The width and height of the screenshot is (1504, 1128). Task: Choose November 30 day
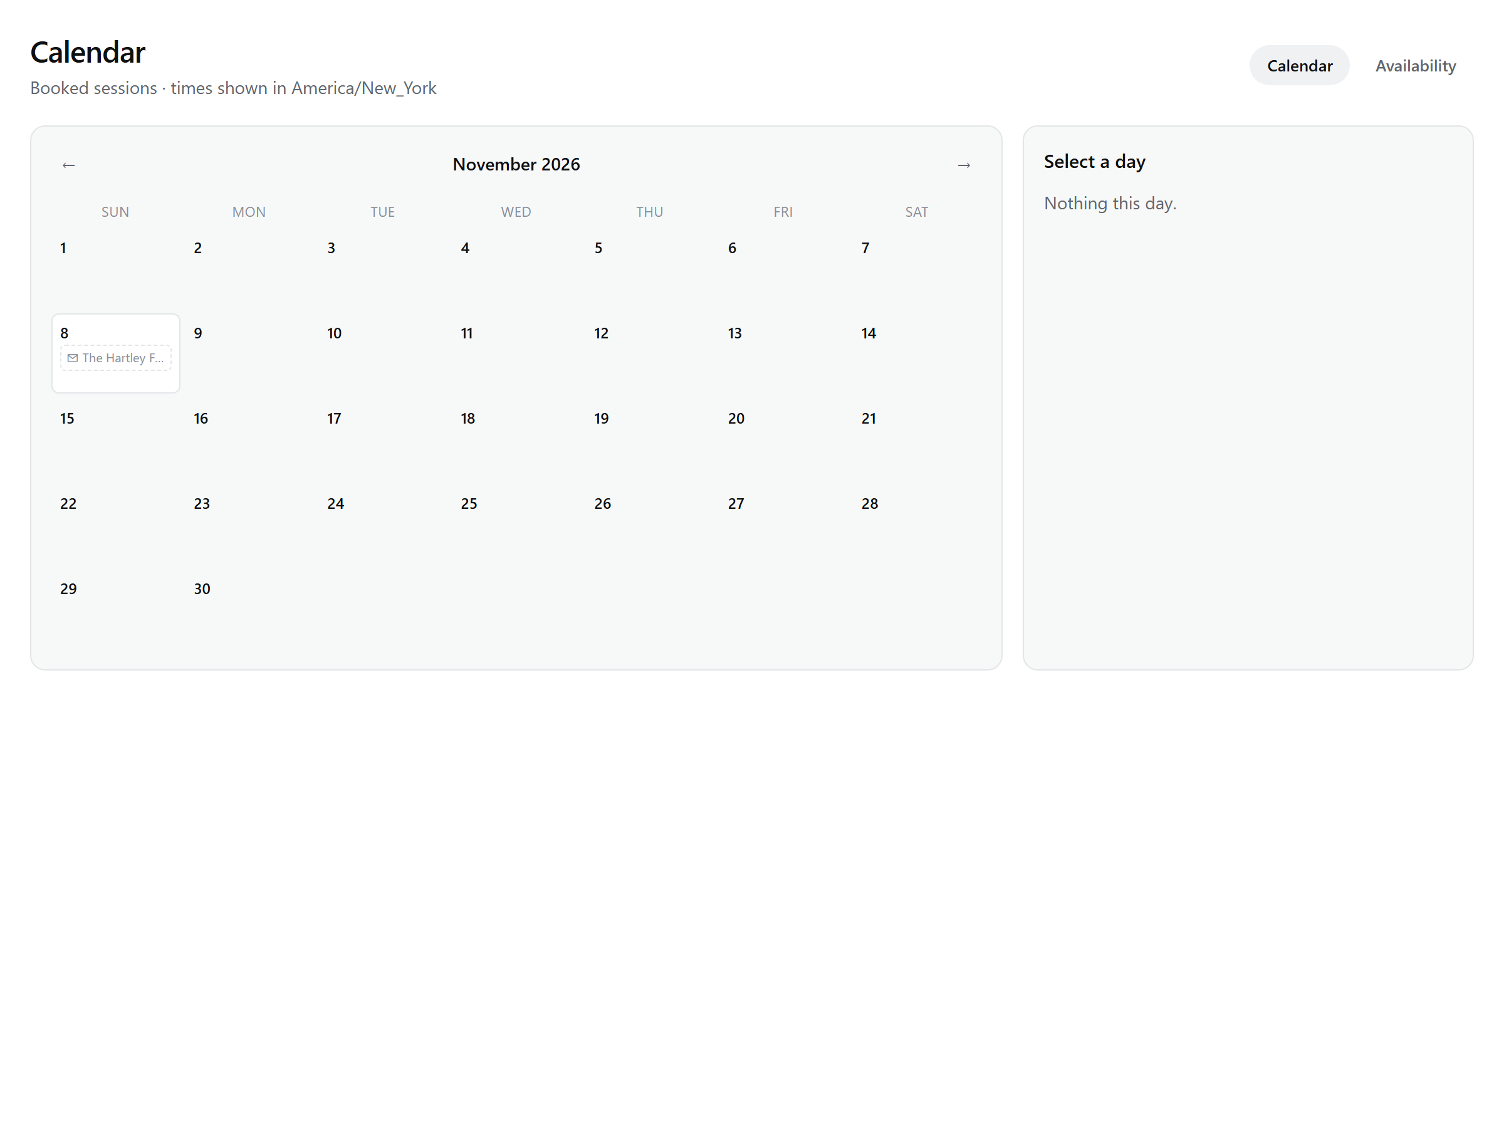click(249, 608)
